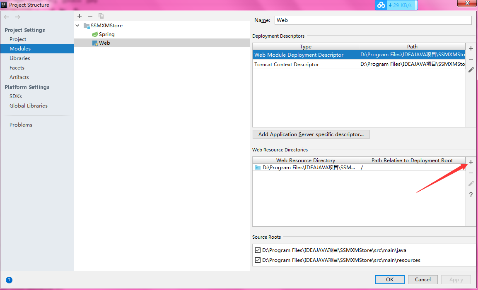Open the Problems section

click(21, 125)
